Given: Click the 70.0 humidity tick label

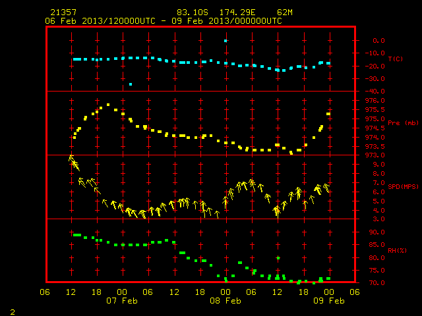Looking at the screenshot, I should pyautogui.click(x=377, y=283).
